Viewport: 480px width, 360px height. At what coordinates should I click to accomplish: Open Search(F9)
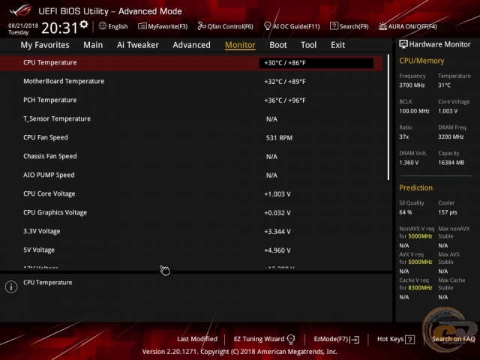pos(354,27)
